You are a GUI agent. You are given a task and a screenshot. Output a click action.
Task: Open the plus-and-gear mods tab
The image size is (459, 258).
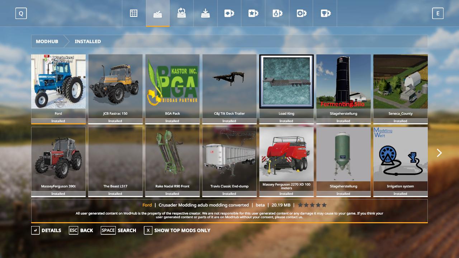click(x=301, y=13)
